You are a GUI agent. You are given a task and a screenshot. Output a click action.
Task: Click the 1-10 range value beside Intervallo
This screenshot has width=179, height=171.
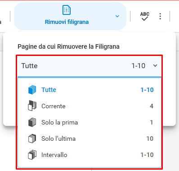click(x=147, y=155)
